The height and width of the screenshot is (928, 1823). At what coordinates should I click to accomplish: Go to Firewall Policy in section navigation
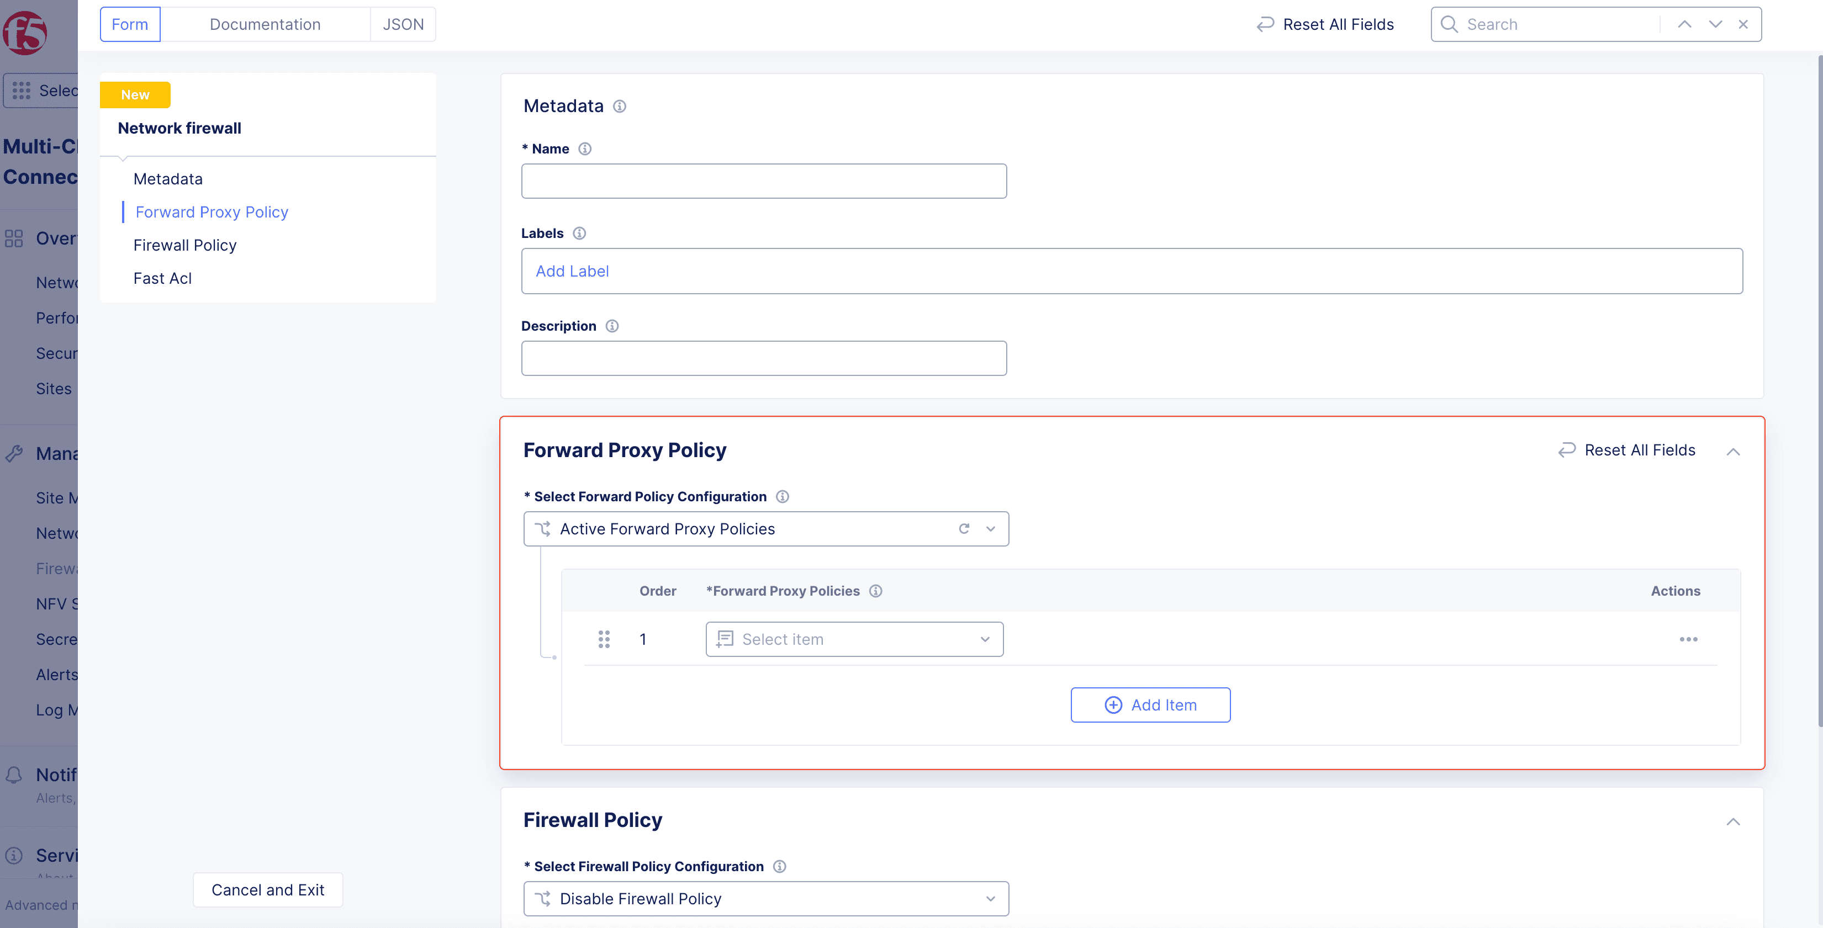[x=184, y=246]
